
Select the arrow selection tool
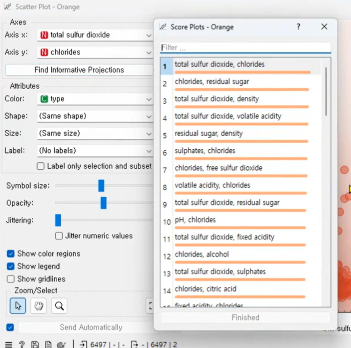coord(18,305)
